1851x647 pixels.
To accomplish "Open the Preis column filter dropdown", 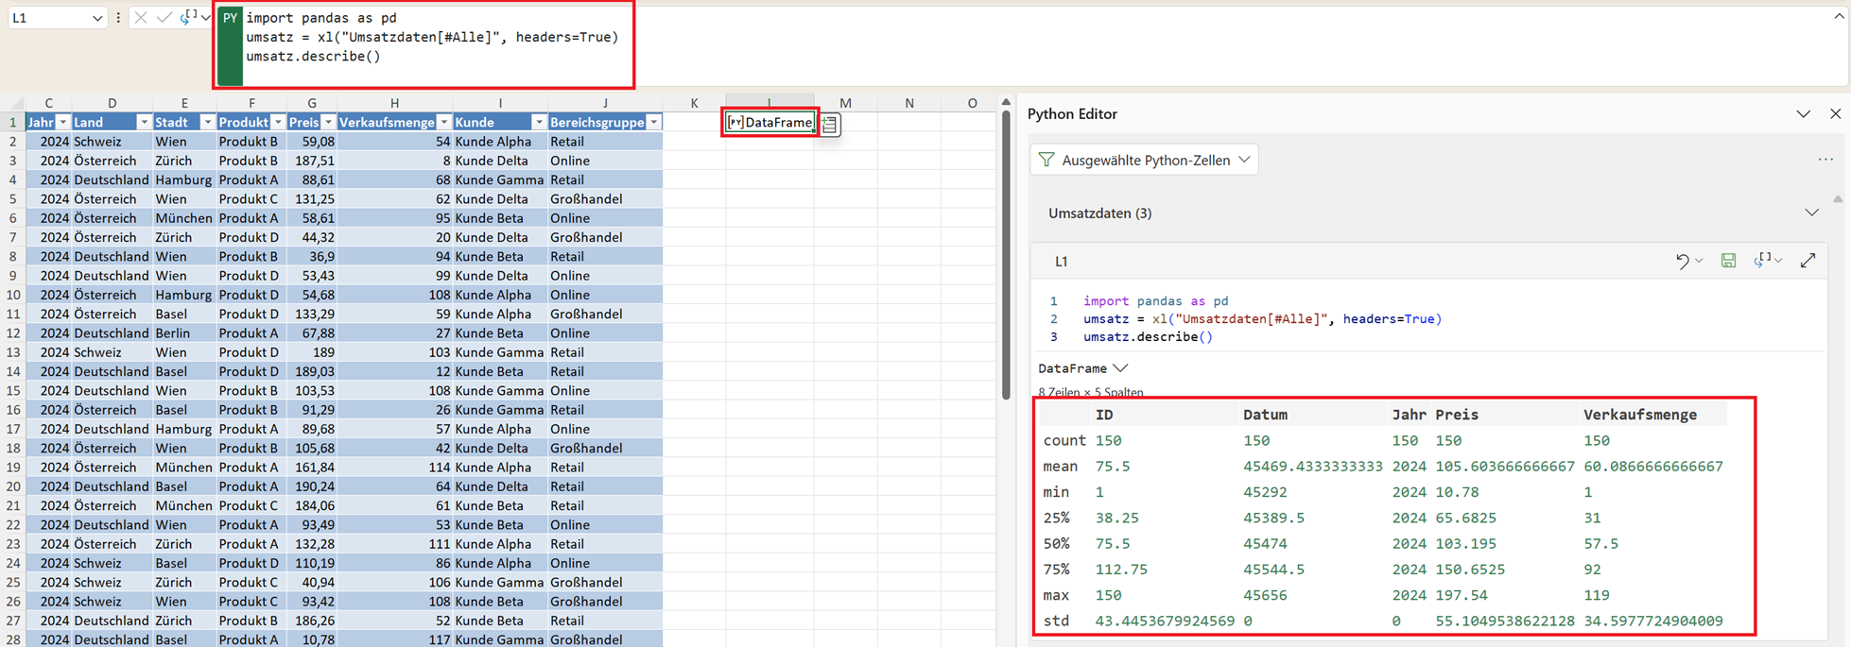I will pyautogui.click(x=328, y=122).
